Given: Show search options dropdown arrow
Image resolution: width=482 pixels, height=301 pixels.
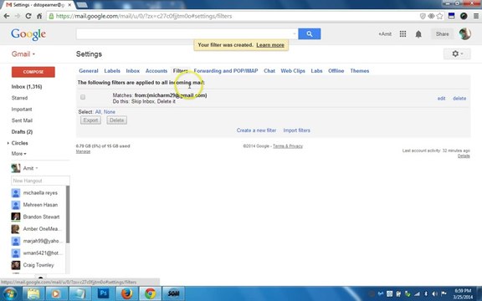Looking at the screenshot, I should pyautogui.click(x=295, y=33).
